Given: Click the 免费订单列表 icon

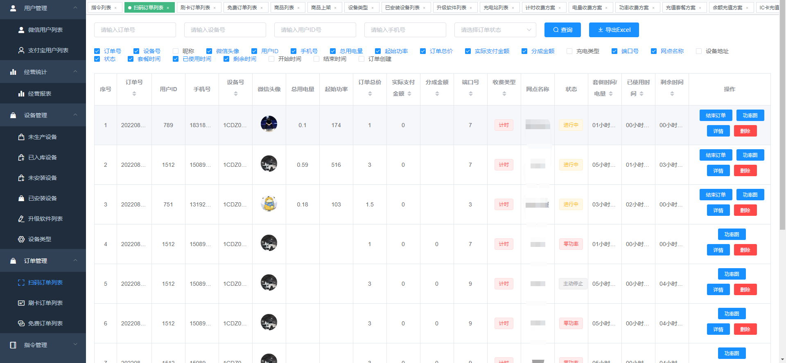Looking at the screenshot, I should point(21,323).
